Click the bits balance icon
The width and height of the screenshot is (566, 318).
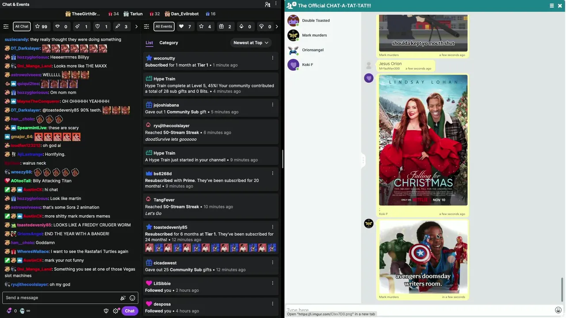coord(9,311)
